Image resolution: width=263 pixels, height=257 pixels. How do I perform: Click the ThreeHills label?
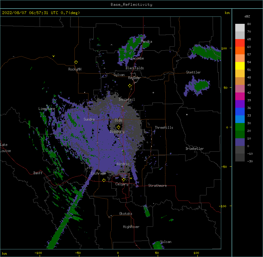tap(164, 128)
